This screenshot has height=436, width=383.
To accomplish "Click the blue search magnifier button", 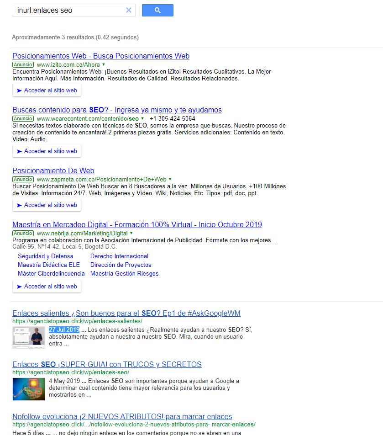I will point(157,10).
